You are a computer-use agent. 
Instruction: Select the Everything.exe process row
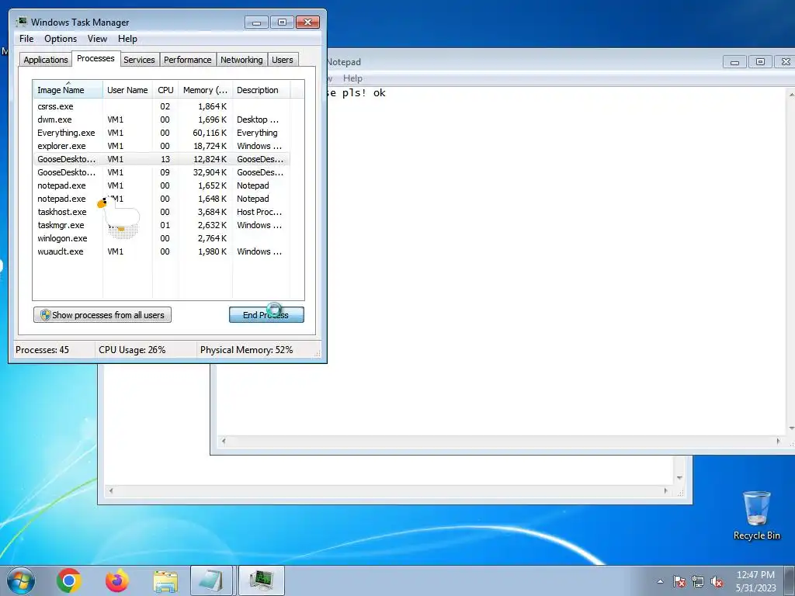coord(161,133)
